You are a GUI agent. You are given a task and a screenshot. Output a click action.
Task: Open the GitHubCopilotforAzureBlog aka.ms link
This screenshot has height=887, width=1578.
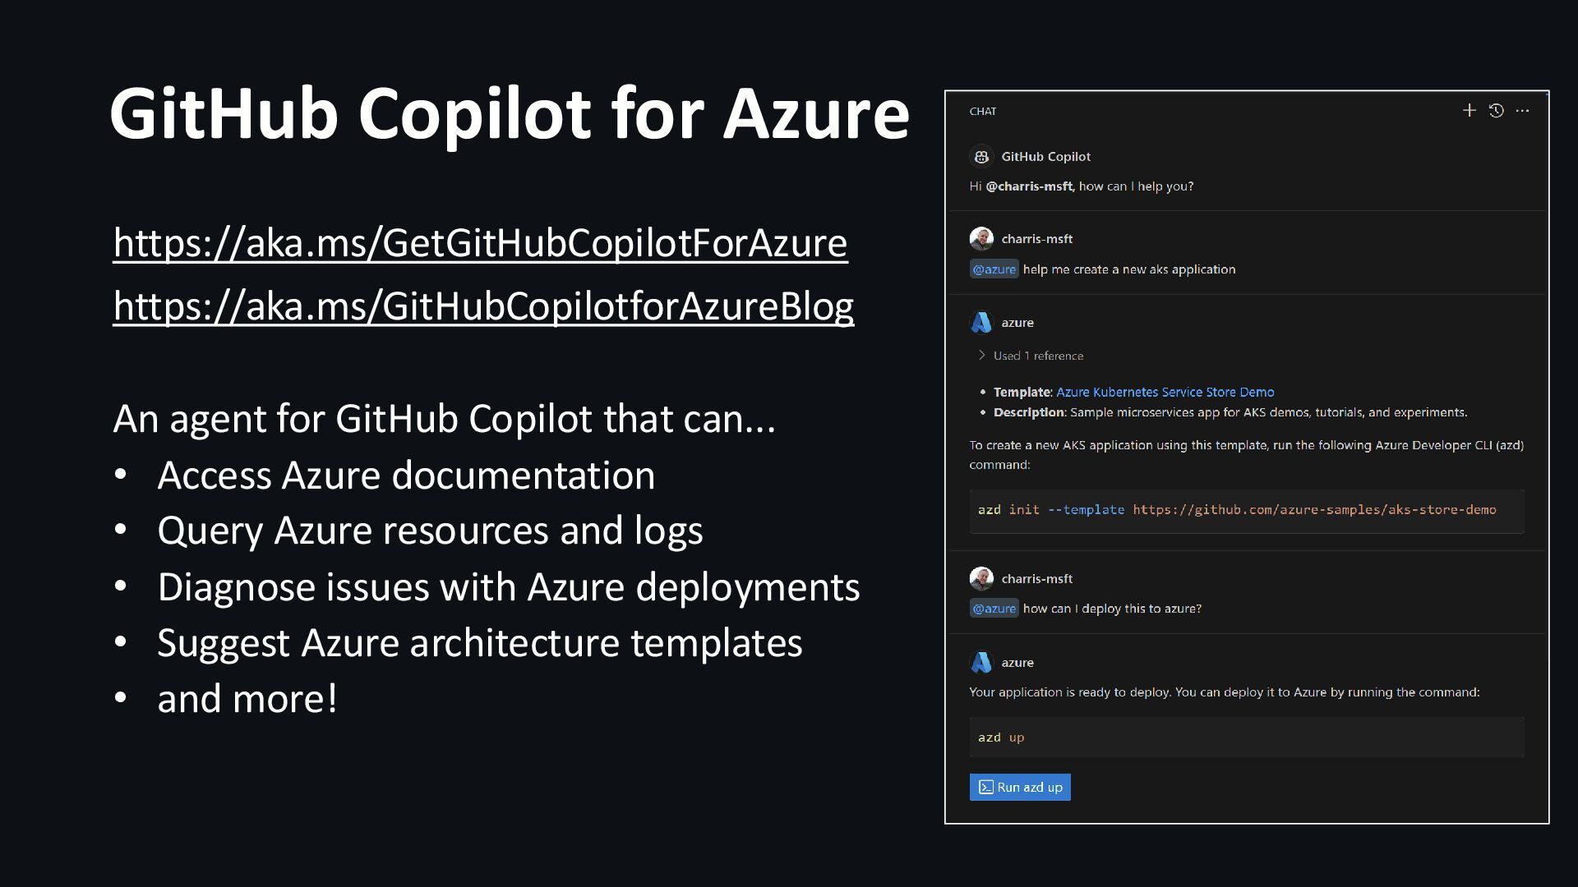coord(483,306)
